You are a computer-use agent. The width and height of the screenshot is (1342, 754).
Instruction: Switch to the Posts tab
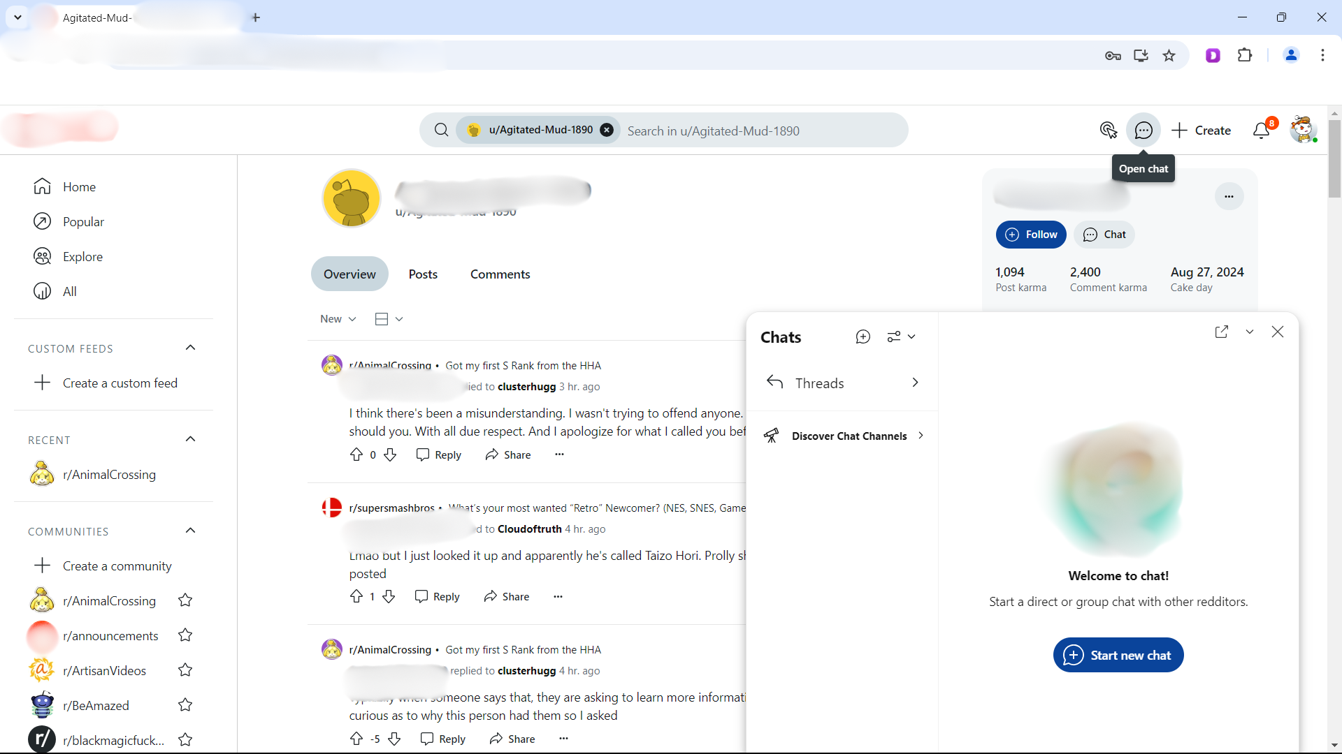pos(423,274)
